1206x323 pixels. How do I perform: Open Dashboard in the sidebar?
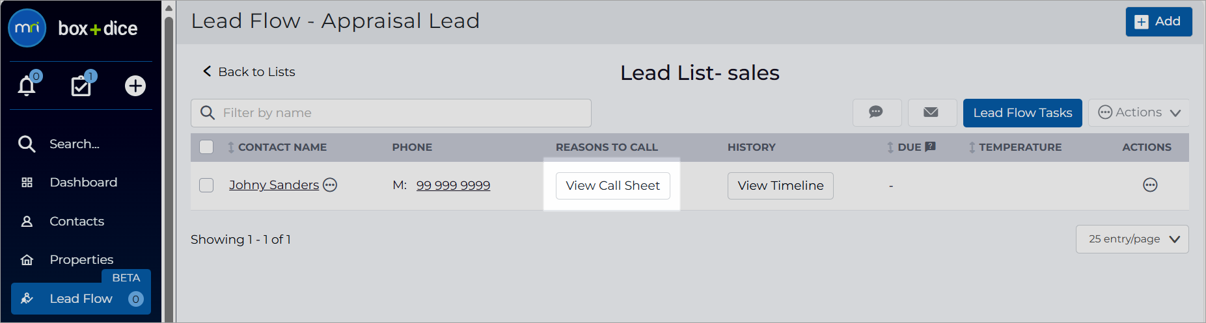[83, 183]
